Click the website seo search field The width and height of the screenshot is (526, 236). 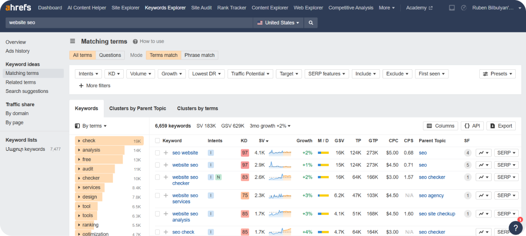coord(129,23)
